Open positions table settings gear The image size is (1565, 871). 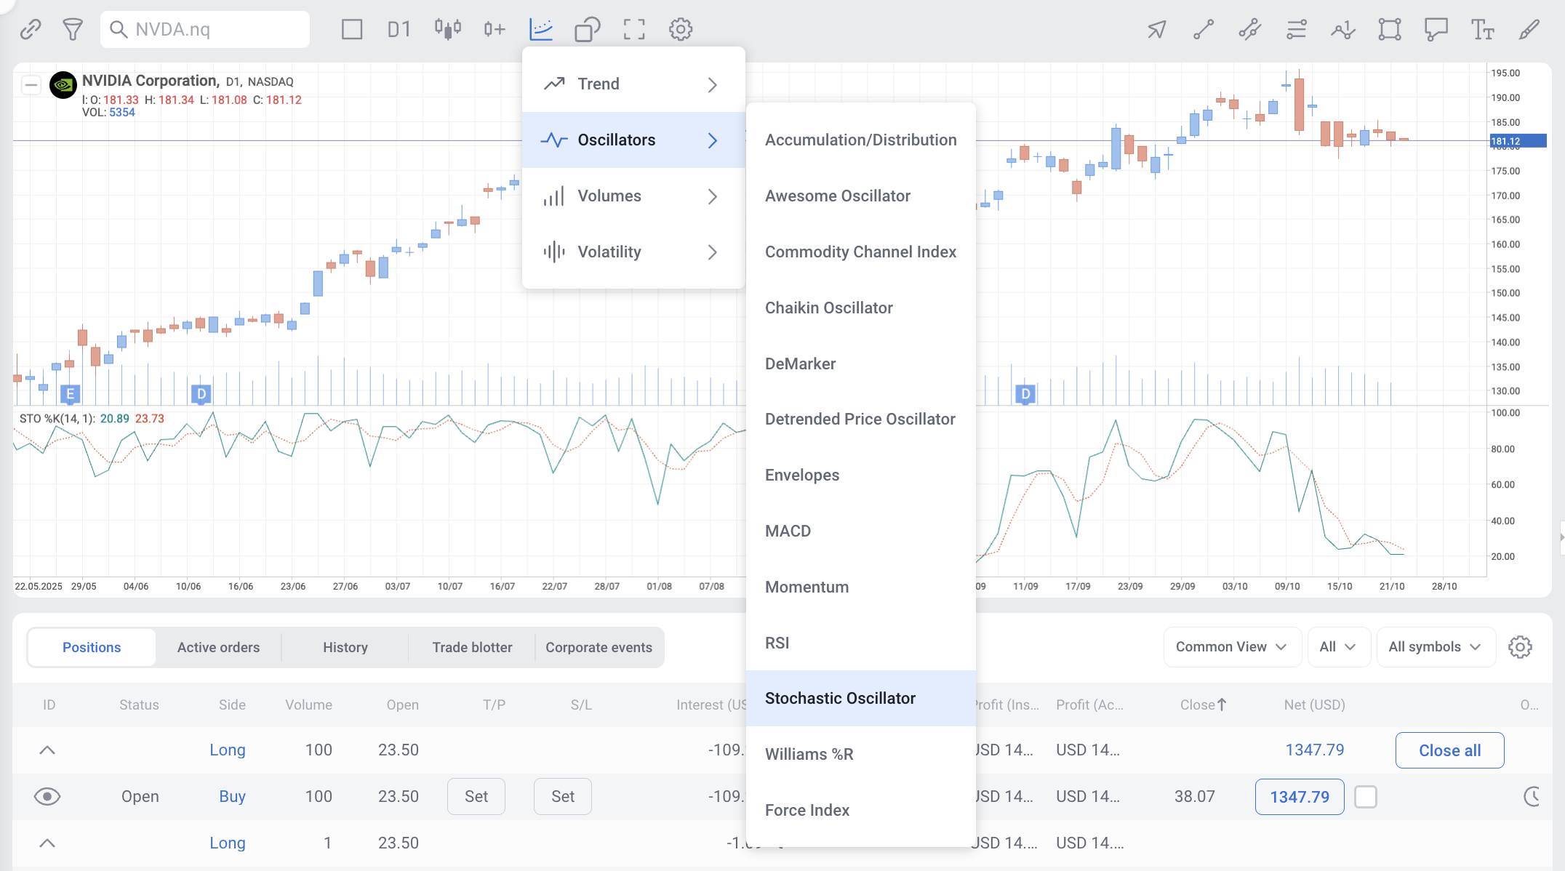(x=1520, y=647)
